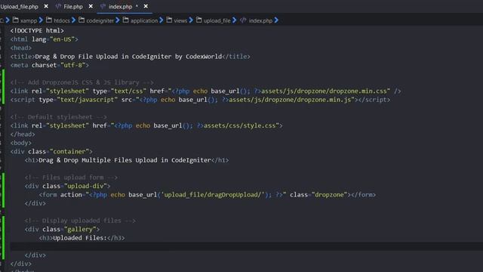The width and height of the screenshot is (483, 272).
Task: Click the dropzone.min.css link line
Action: 205,91
